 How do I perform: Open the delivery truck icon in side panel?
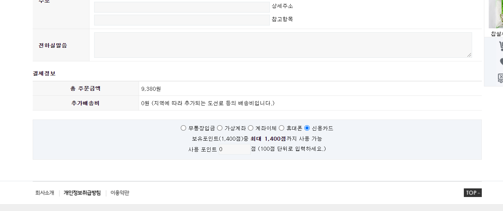[500, 78]
